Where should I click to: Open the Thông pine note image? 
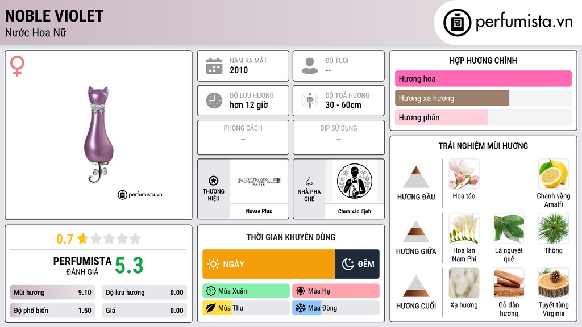point(554,228)
